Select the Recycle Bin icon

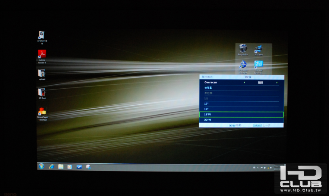(x=243, y=50)
